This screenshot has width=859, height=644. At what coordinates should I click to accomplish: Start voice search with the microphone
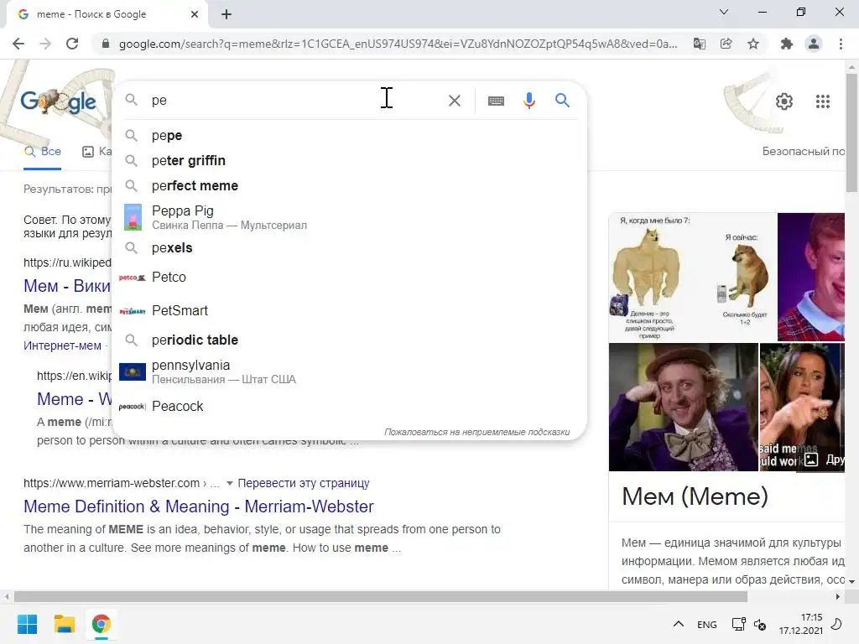click(529, 101)
